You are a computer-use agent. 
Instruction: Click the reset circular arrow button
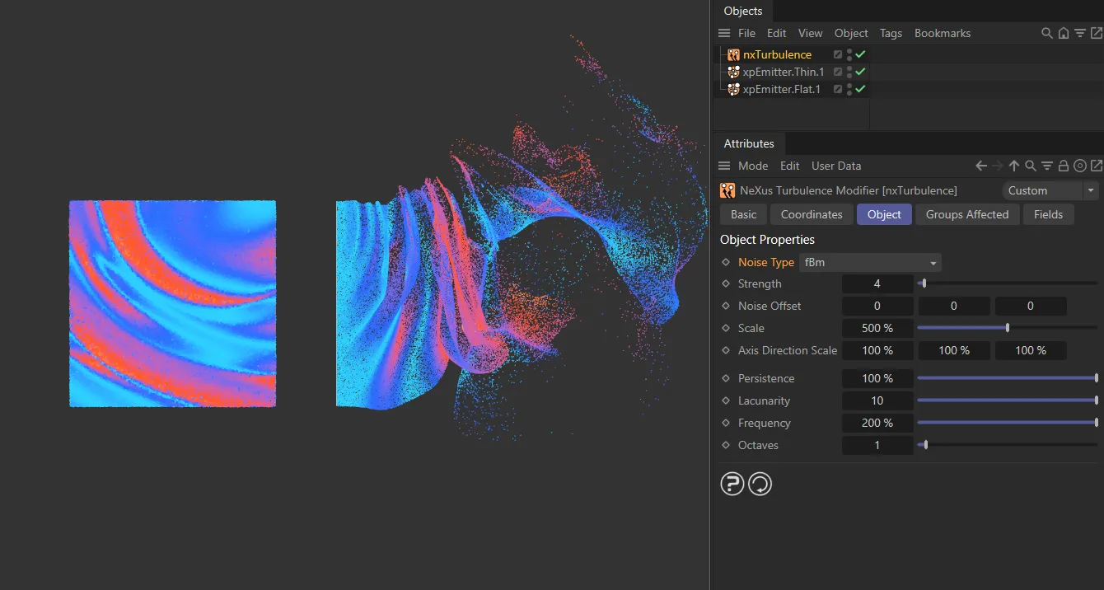tap(760, 484)
